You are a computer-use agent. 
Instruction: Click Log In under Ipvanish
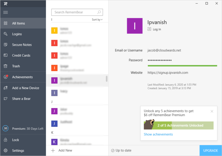click(157, 29)
